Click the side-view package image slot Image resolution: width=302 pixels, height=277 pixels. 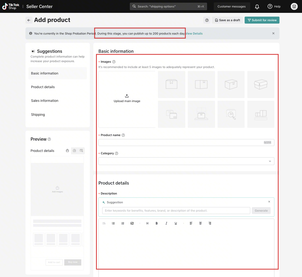click(201, 84)
